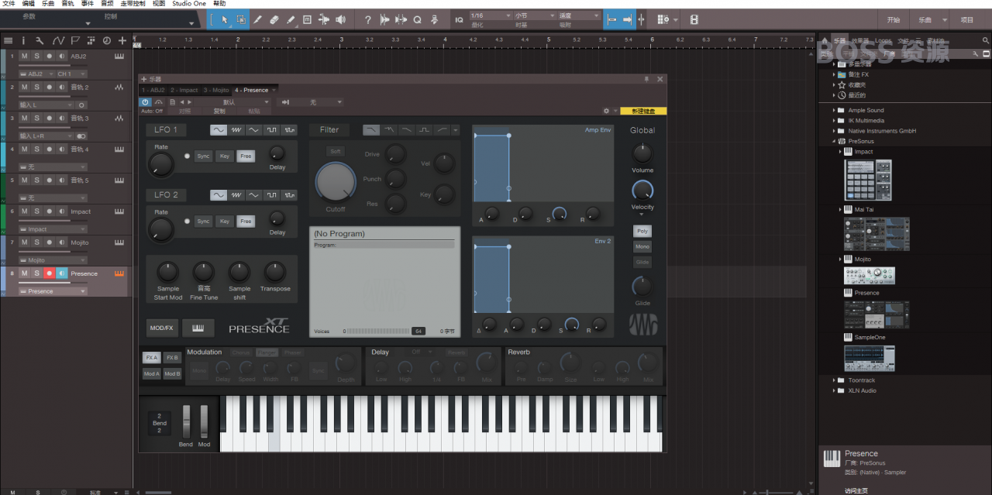Expand the Impact instrument in browser
The width and height of the screenshot is (992, 495).
pyautogui.click(x=840, y=152)
